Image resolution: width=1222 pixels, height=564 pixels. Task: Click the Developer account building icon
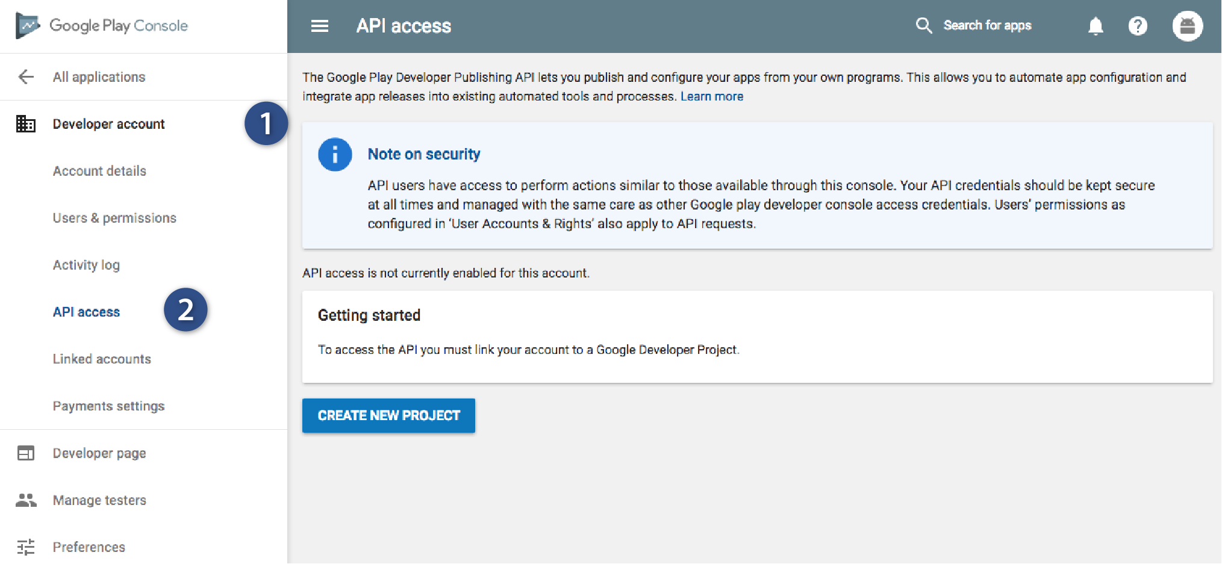[x=26, y=124]
